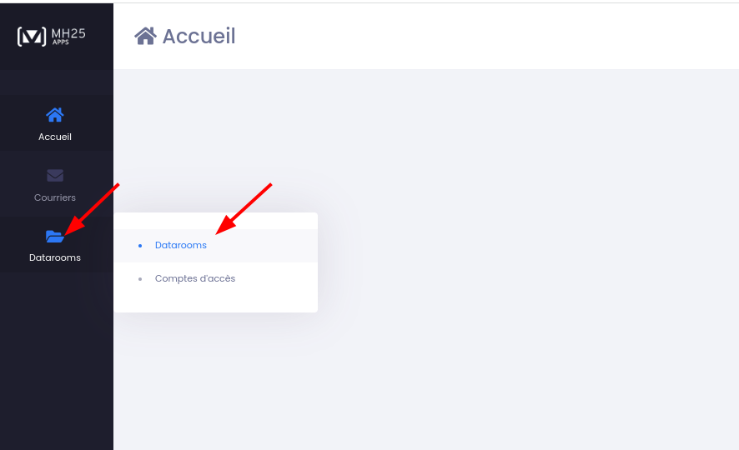This screenshot has height=450, width=739.
Task: Open Accueil via sidebar home icon
Action: 55,115
